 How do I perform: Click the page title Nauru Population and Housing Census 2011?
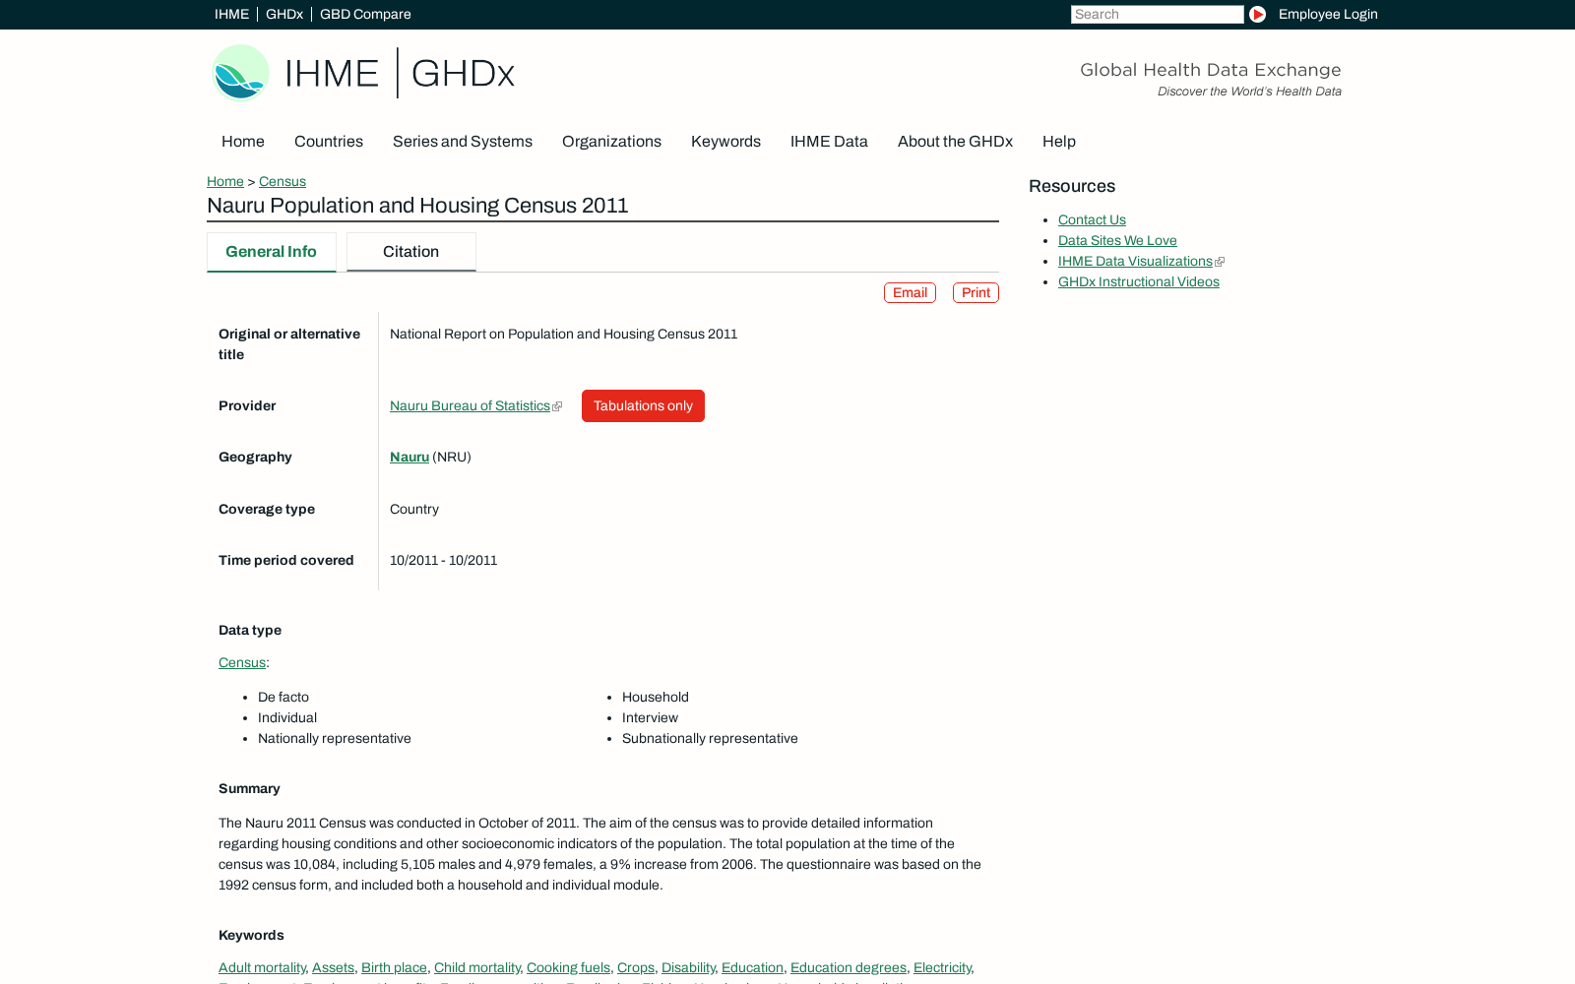coord(417,205)
